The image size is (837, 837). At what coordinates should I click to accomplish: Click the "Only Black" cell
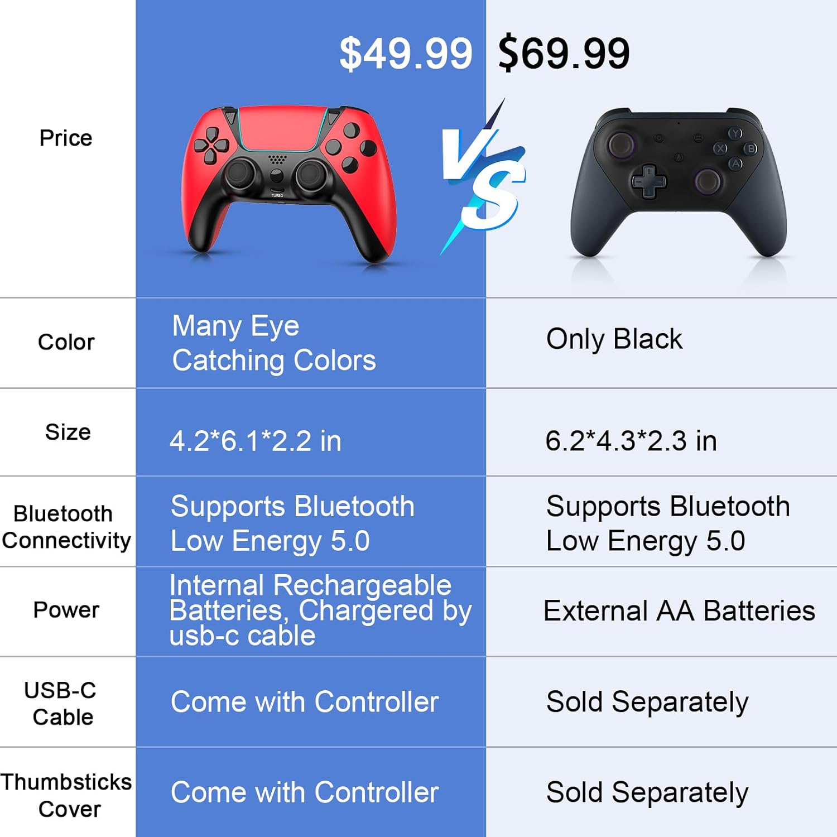click(614, 339)
